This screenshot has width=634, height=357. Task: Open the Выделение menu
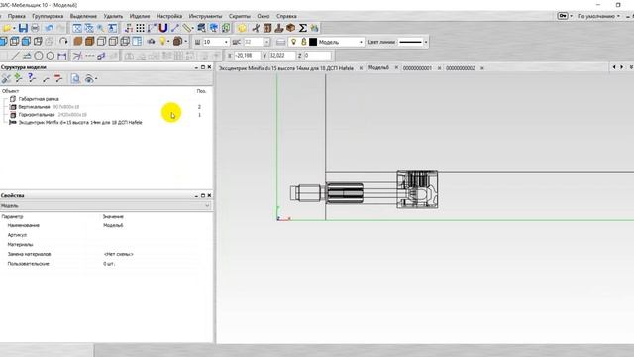tap(83, 16)
